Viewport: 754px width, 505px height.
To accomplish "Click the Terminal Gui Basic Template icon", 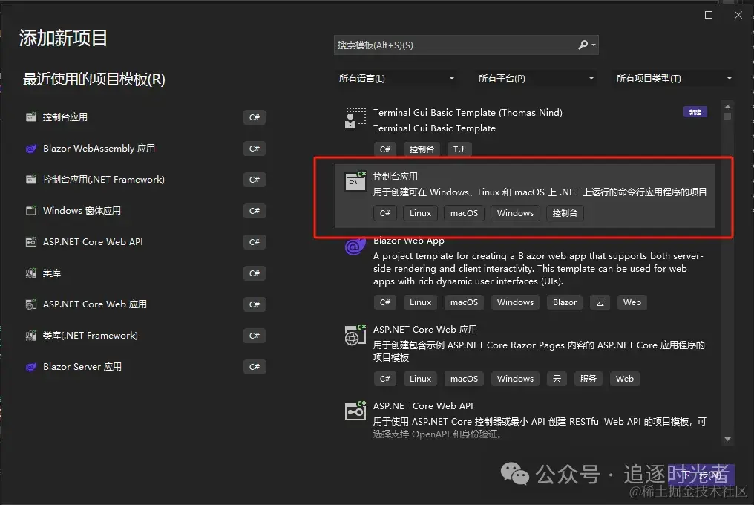I will coord(355,117).
